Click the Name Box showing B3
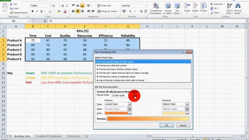249x140 pixels. click(14, 21)
